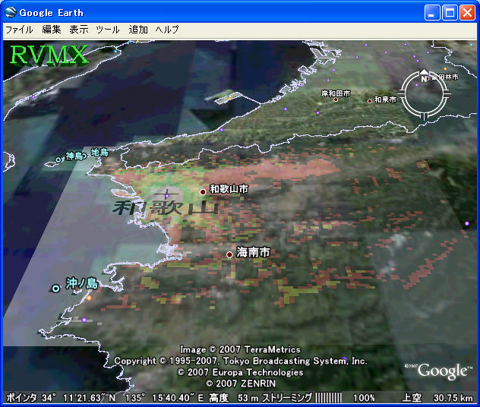Open the 編集 menu

point(51,30)
